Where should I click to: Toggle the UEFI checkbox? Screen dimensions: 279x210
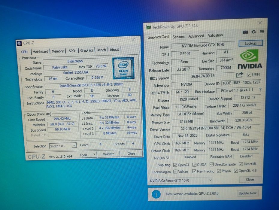249,75
